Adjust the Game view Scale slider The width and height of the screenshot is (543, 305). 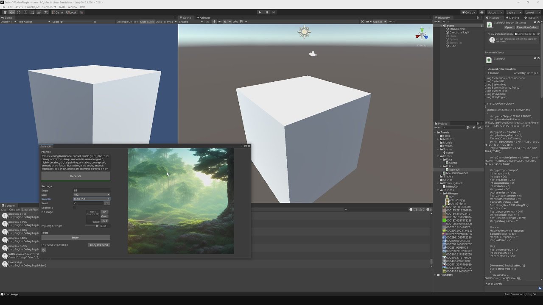click(x=76, y=22)
